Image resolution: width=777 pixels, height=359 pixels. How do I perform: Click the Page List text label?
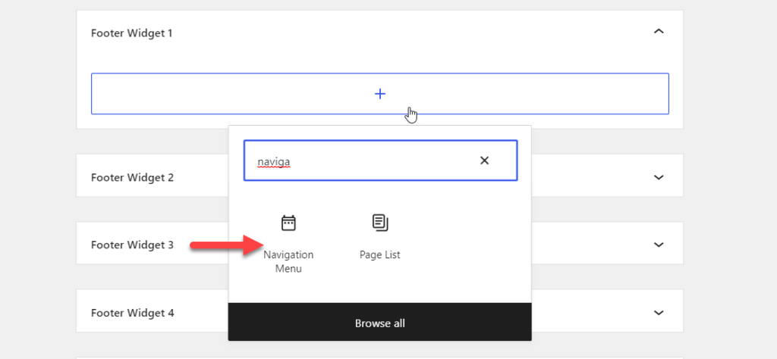pyautogui.click(x=380, y=255)
